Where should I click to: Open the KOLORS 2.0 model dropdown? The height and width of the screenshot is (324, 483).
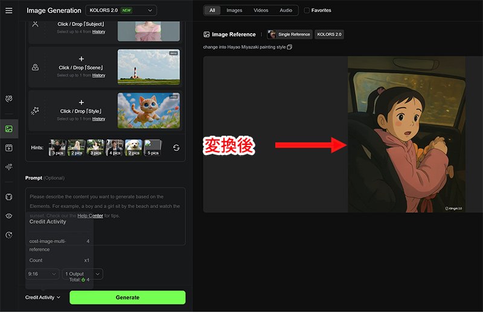tap(121, 10)
